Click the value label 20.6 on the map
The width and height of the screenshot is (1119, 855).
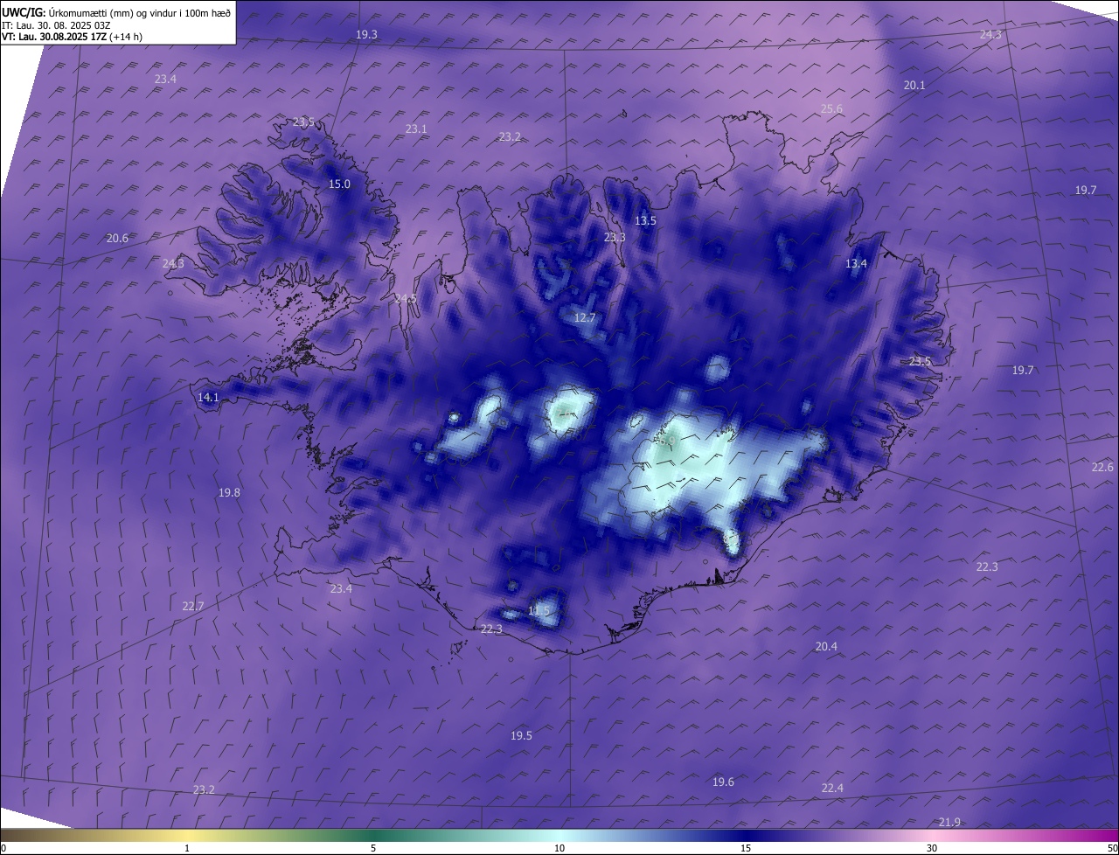(117, 238)
